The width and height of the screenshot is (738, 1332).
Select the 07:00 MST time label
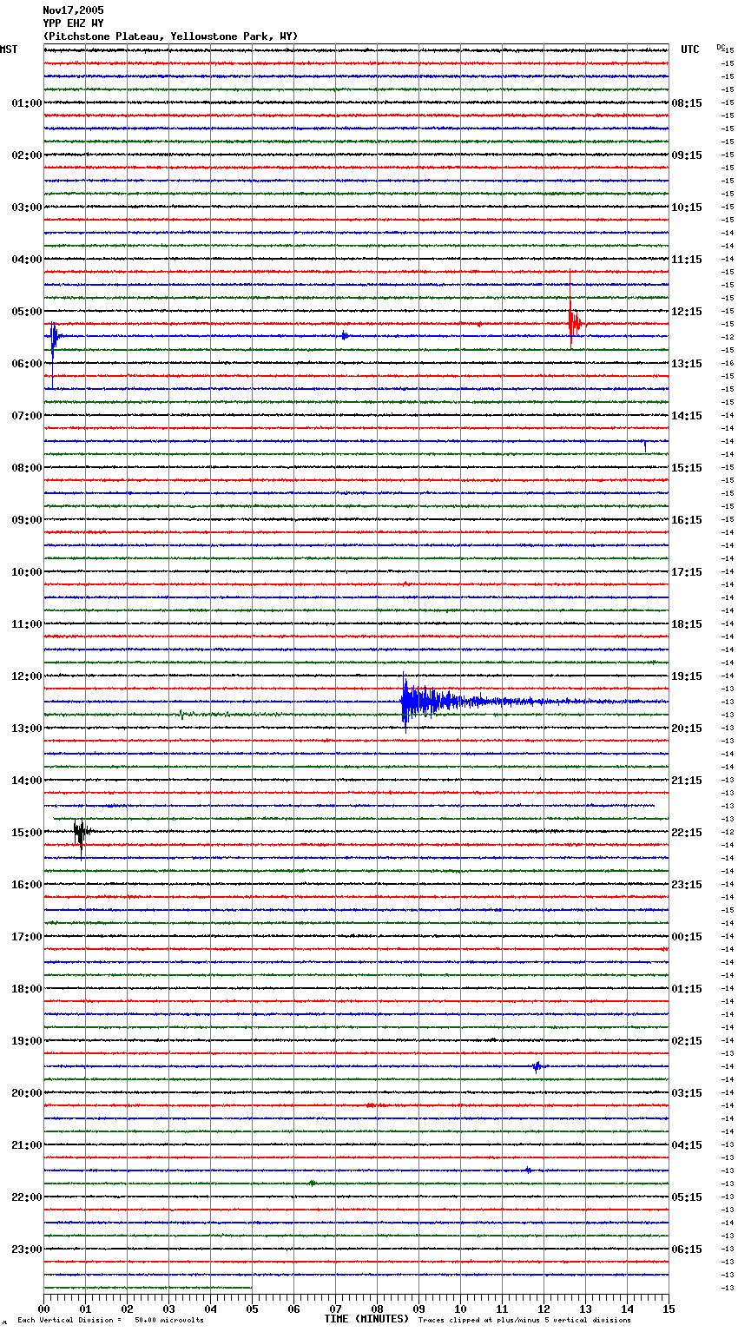tap(27, 416)
